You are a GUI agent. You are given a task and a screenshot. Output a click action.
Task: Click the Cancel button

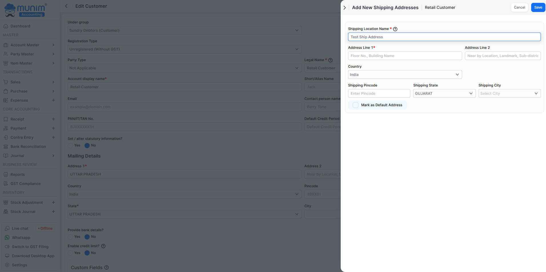tap(519, 7)
